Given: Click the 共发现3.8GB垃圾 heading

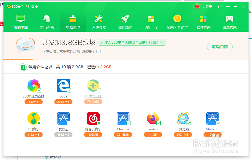Looking at the screenshot, I should point(69,43).
